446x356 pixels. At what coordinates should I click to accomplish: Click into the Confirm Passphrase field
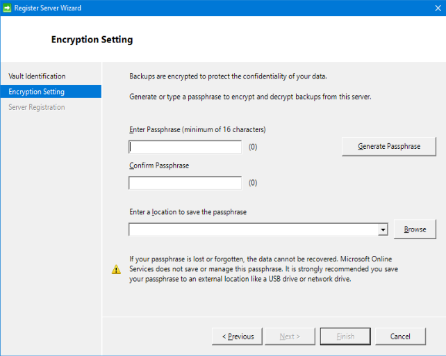pos(185,183)
